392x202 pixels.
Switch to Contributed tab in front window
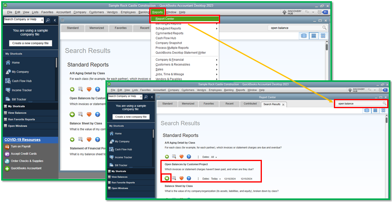click(x=250, y=104)
